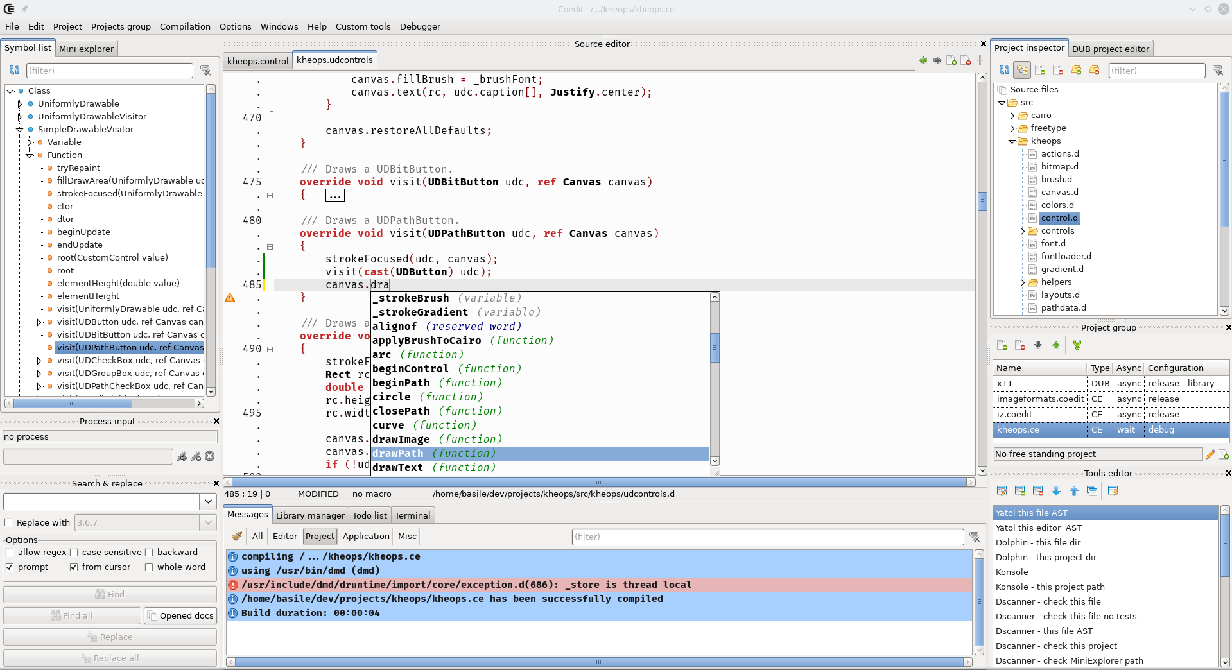Image resolution: width=1232 pixels, height=670 pixels.
Task: Show Editor messages only
Action: [284, 536]
